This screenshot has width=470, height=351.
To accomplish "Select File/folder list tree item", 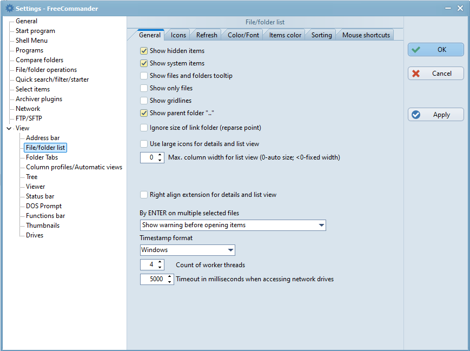I will (x=45, y=148).
